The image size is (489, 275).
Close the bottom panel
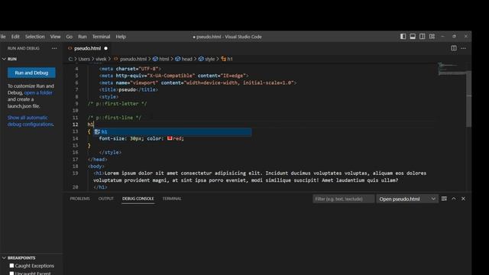463,199
